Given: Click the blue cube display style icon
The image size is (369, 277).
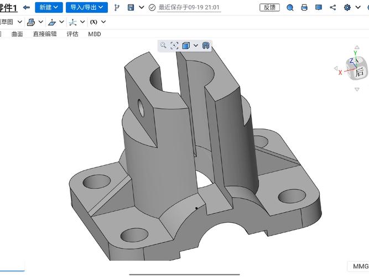Looking at the screenshot, I should [186, 45].
